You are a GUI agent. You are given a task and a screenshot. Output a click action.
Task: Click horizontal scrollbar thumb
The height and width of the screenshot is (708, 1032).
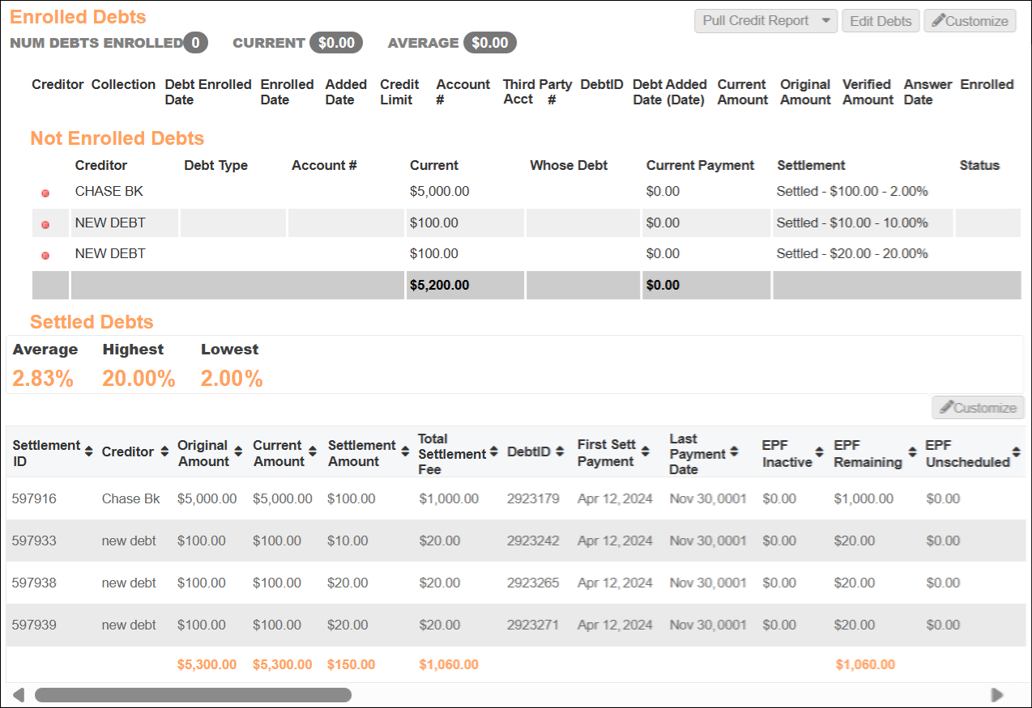pos(193,695)
